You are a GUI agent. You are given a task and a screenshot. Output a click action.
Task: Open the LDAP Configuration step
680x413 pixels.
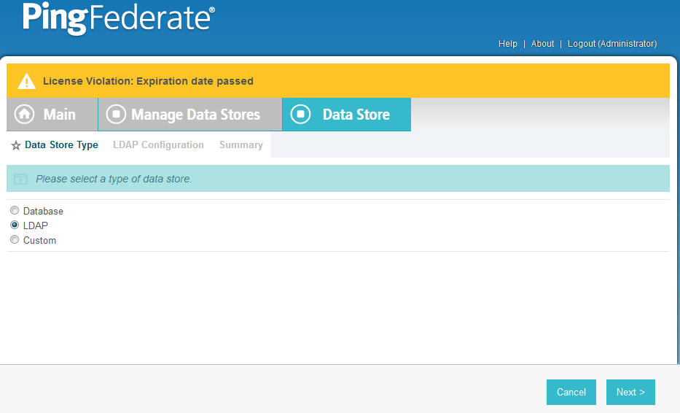pyautogui.click(x=158, y=145)
